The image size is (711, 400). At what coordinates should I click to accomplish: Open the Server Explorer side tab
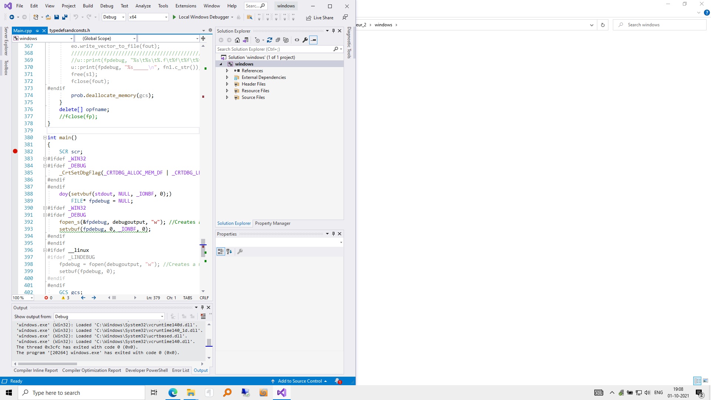tap(6, 41)
